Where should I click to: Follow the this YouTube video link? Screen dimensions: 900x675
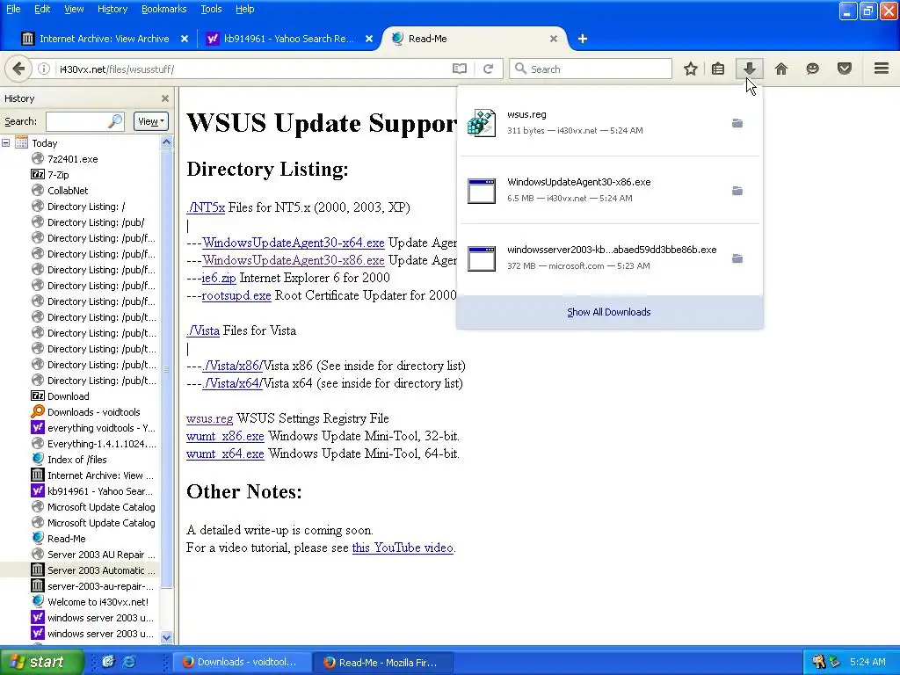pyautogui.click(x=403, y=548)
